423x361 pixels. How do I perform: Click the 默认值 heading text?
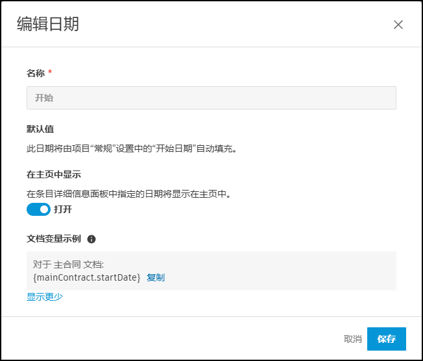(x=40, y=129)
